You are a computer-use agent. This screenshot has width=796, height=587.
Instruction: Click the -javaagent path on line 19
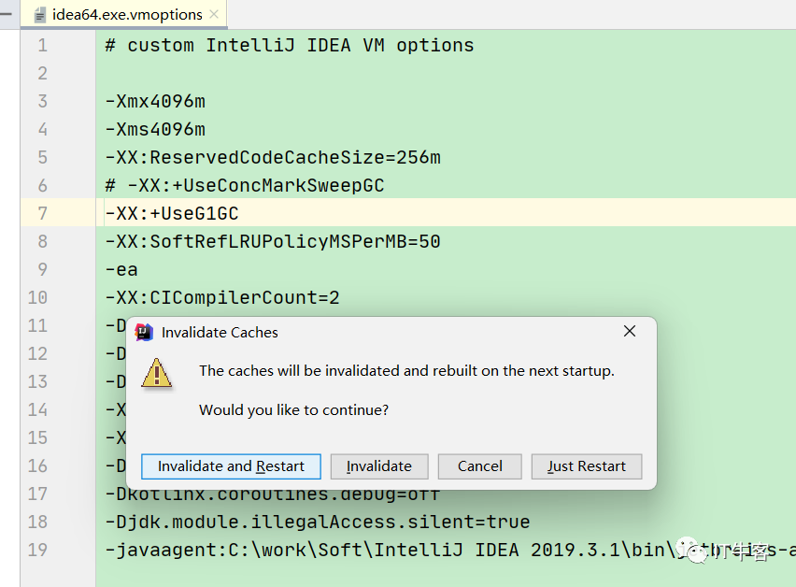pos(374,550)
